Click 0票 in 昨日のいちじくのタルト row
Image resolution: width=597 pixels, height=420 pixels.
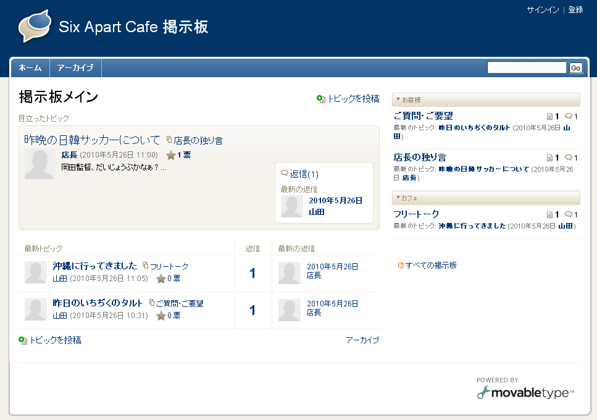point(174,316)
